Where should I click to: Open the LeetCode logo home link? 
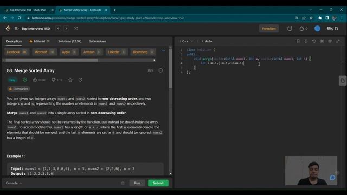[8, 28]
